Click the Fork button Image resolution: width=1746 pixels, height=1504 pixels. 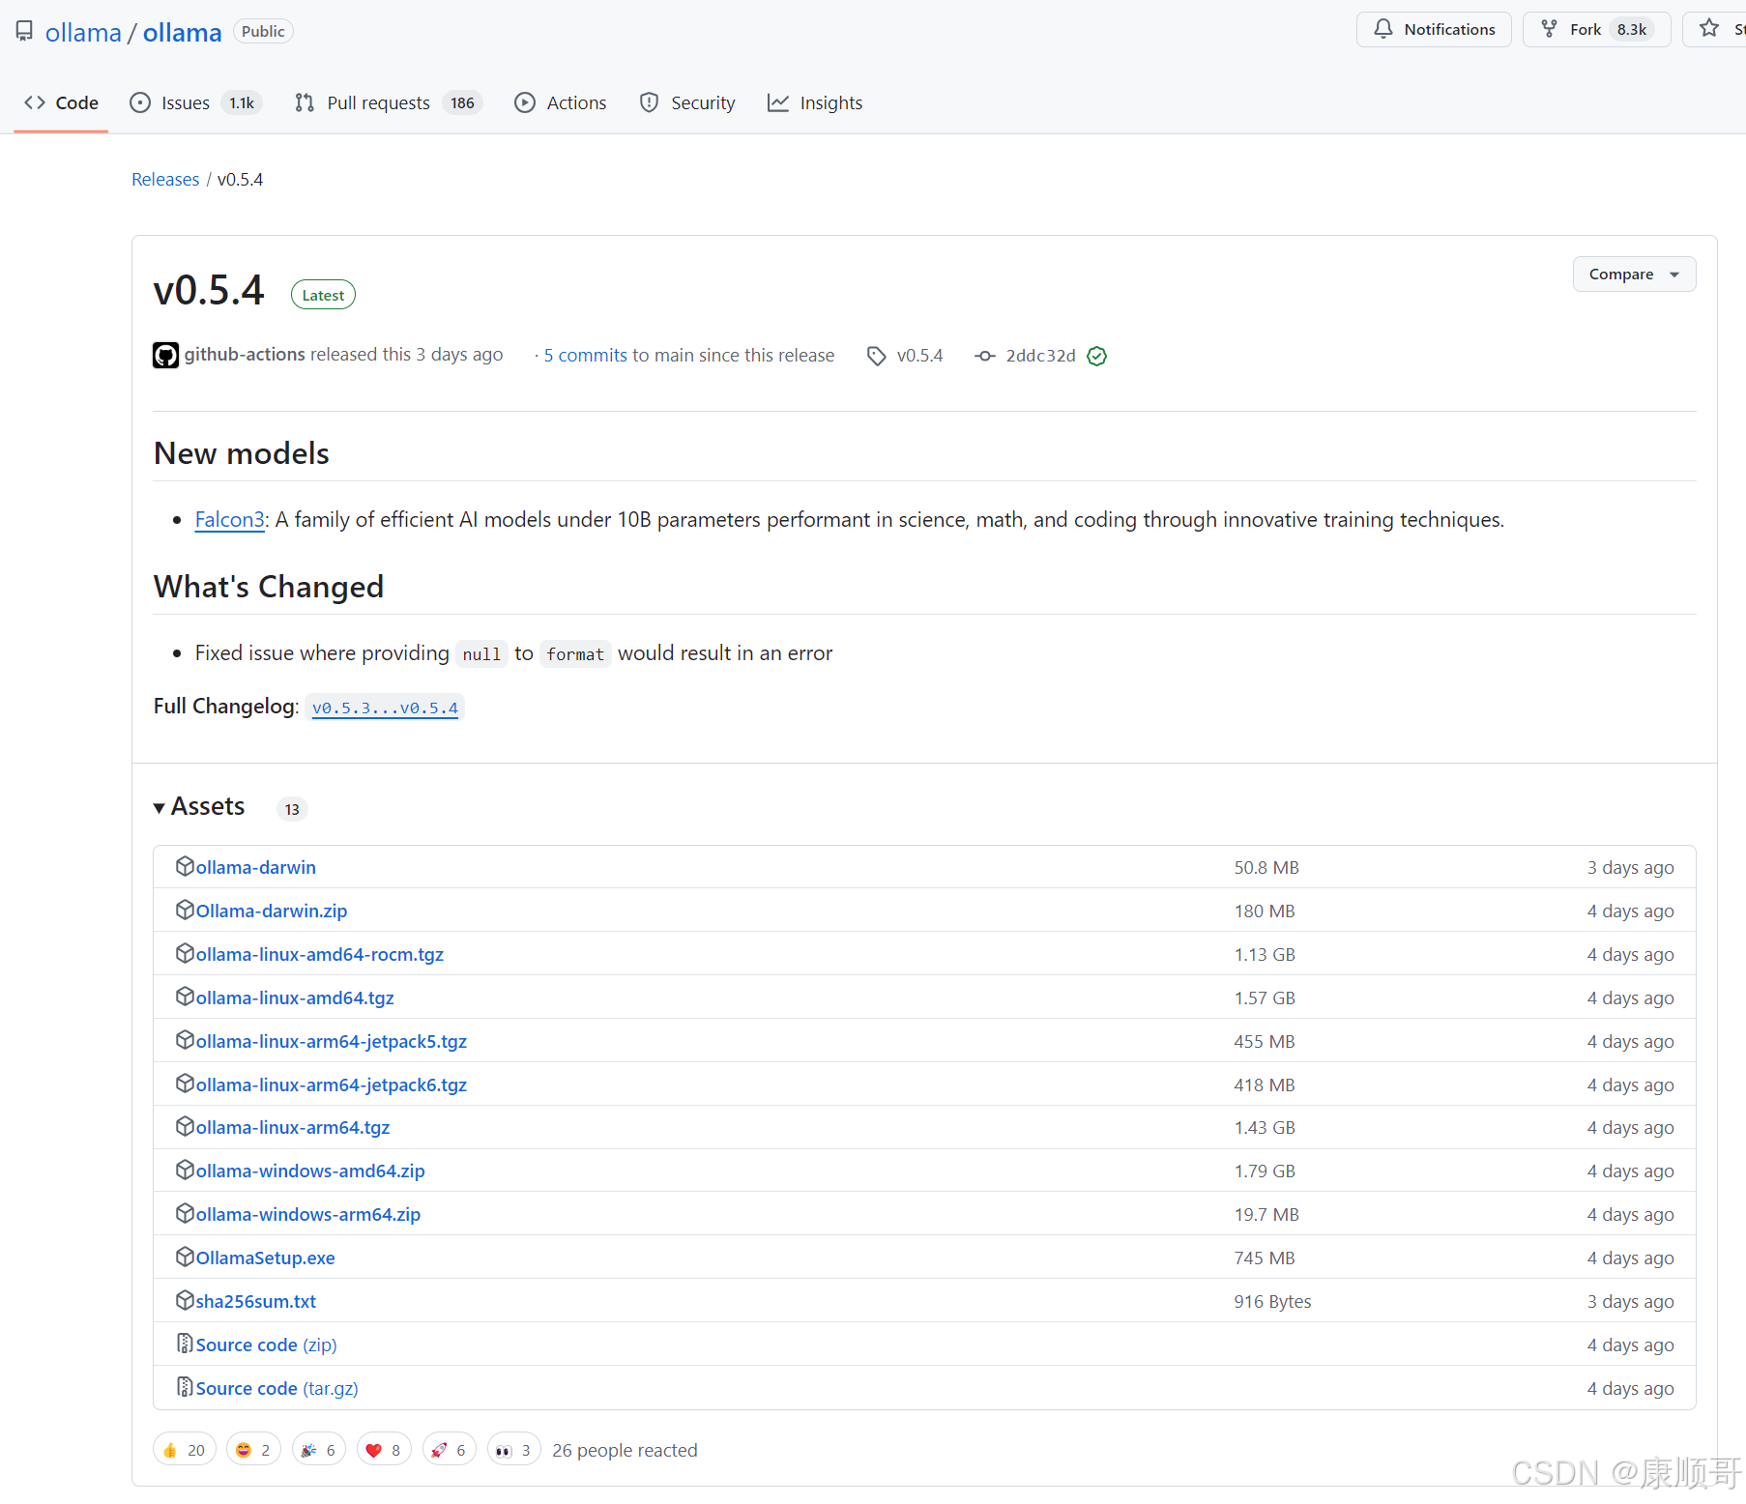pos(1596,29)
